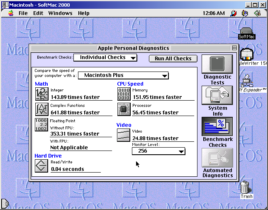Click the pen and paint menu bar icon
Image resolution: width=268 pixels, height=210 pixels.
tap(233, 13)
